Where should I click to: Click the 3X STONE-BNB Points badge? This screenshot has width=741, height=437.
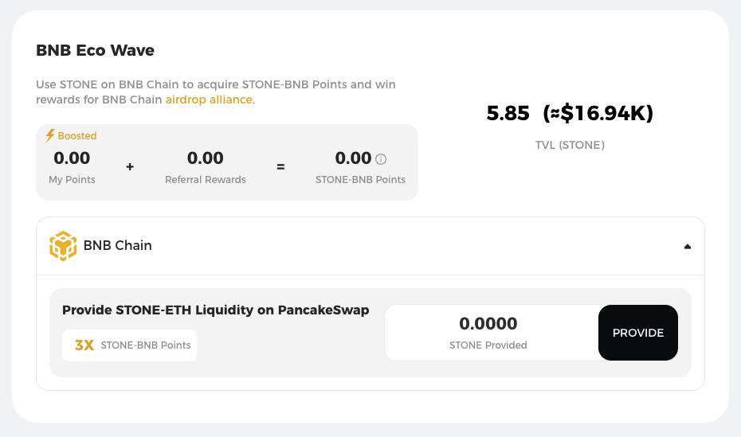pos(130,345)
